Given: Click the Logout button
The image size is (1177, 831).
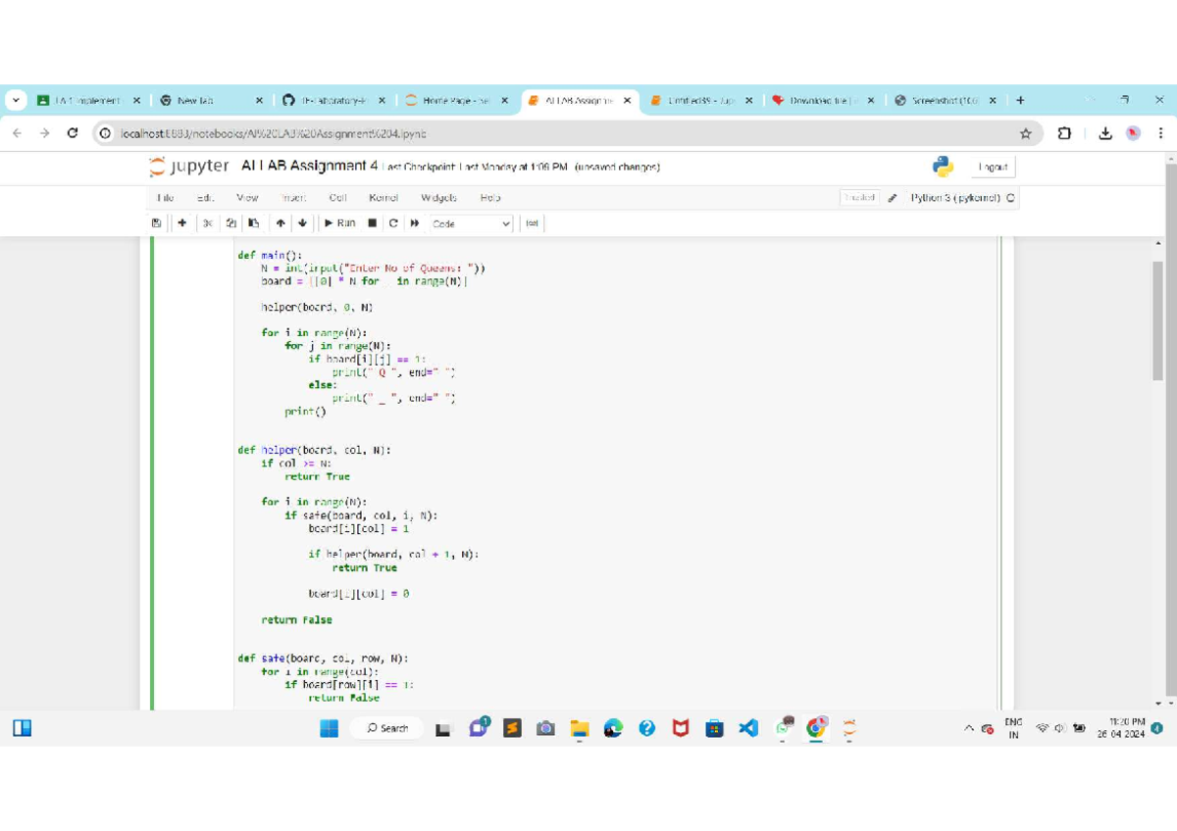Looking at the screenshot, I should (993, 168).
